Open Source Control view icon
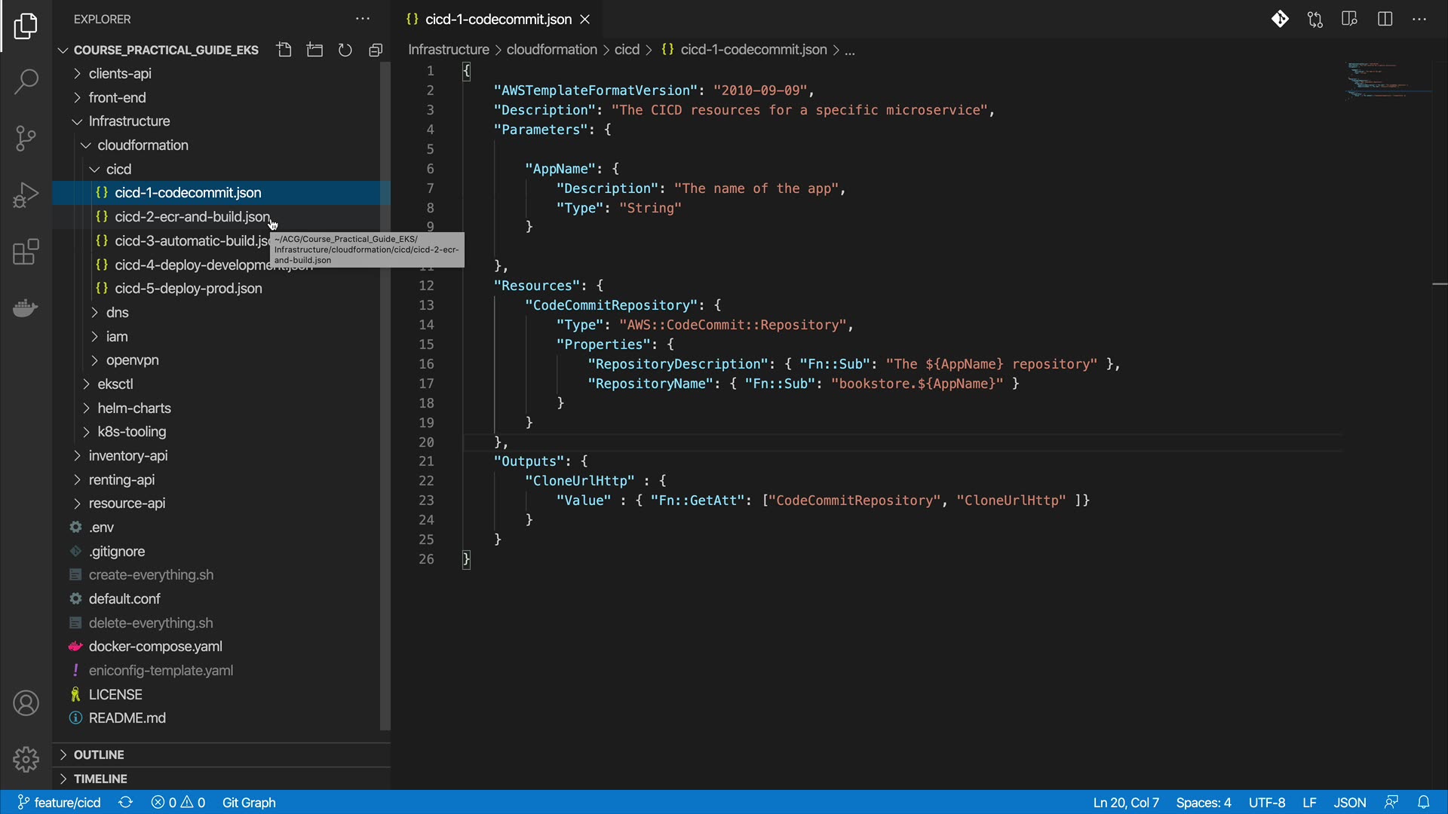 [x=26, y=138]
